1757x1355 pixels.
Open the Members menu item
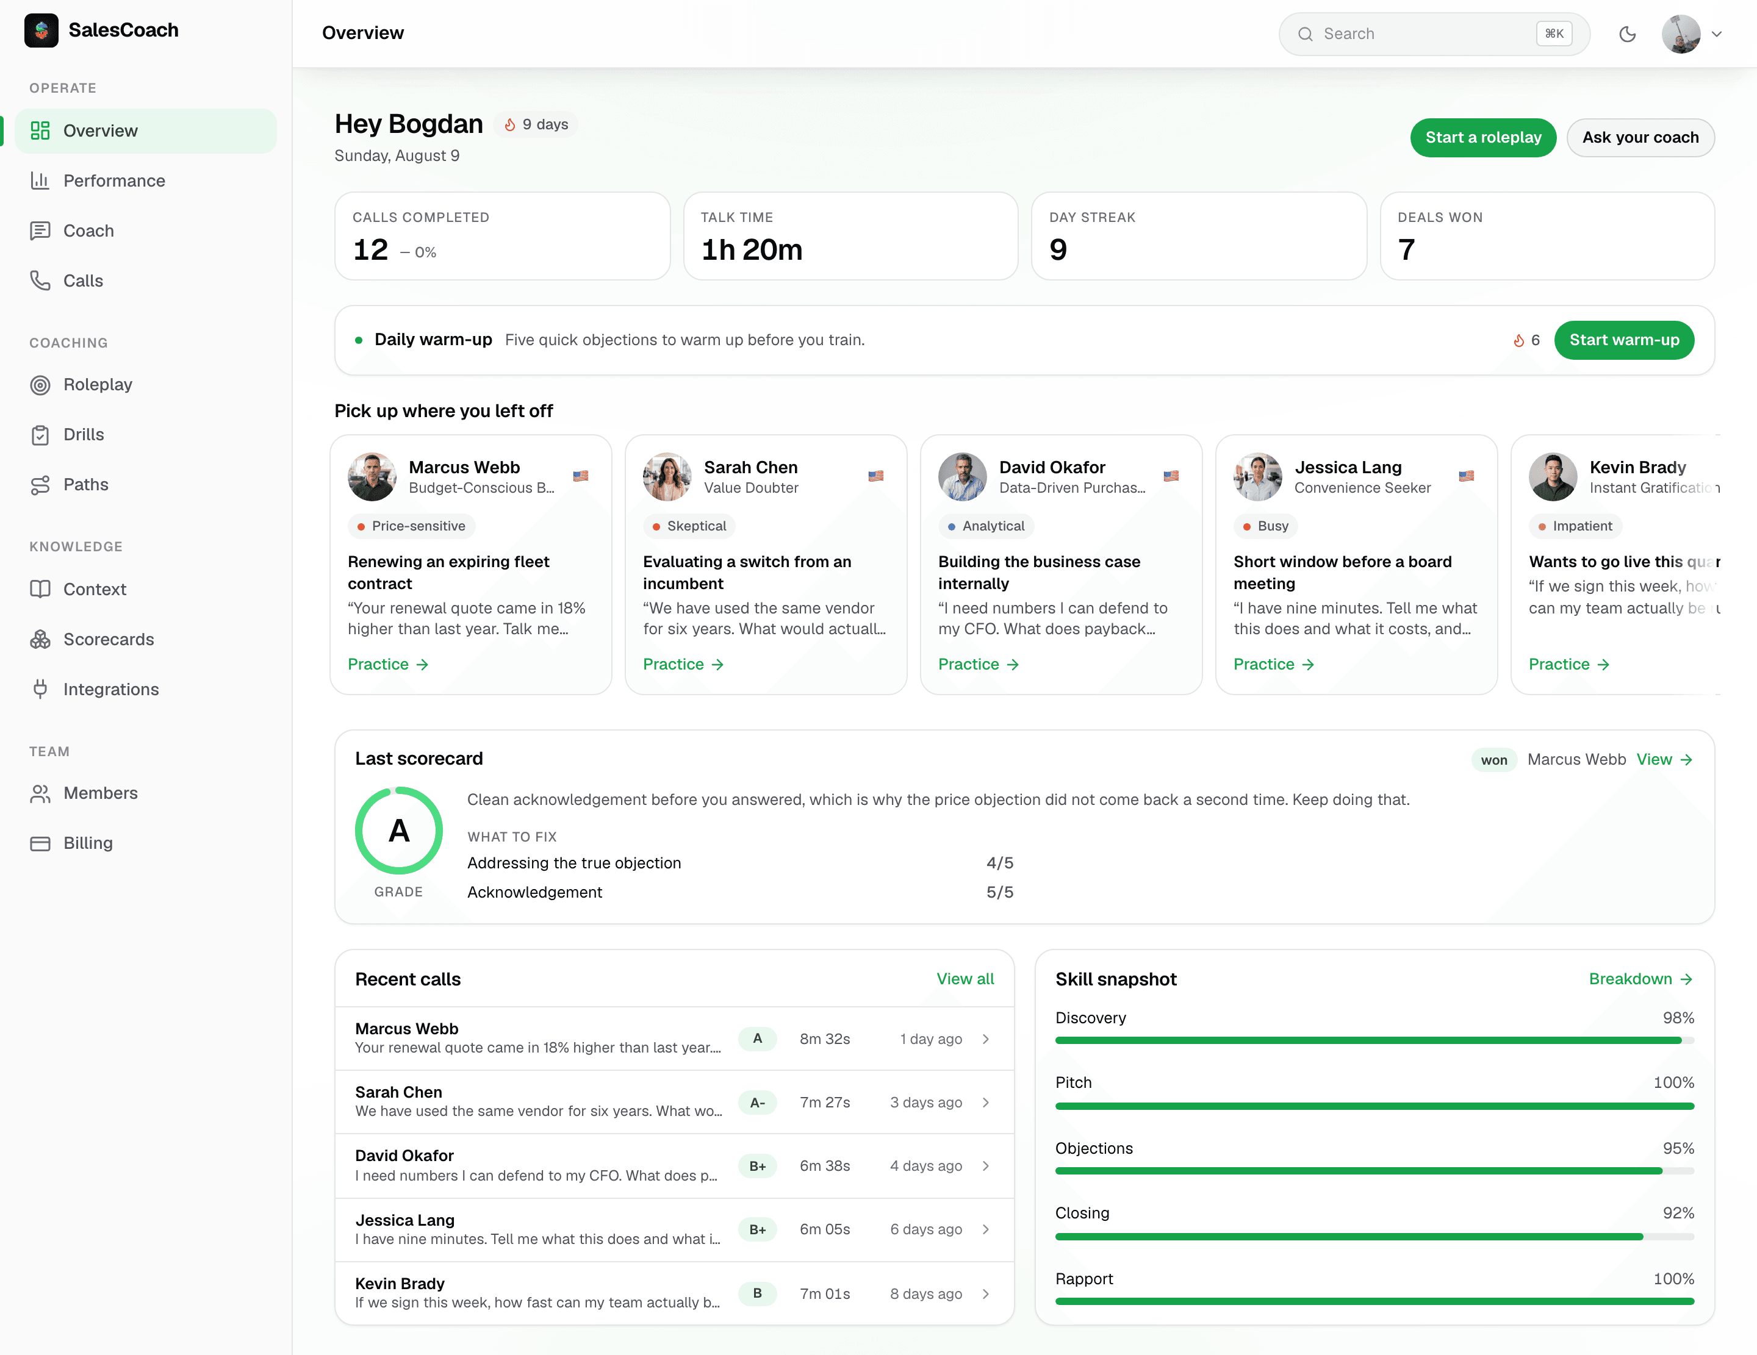(146, 793)
